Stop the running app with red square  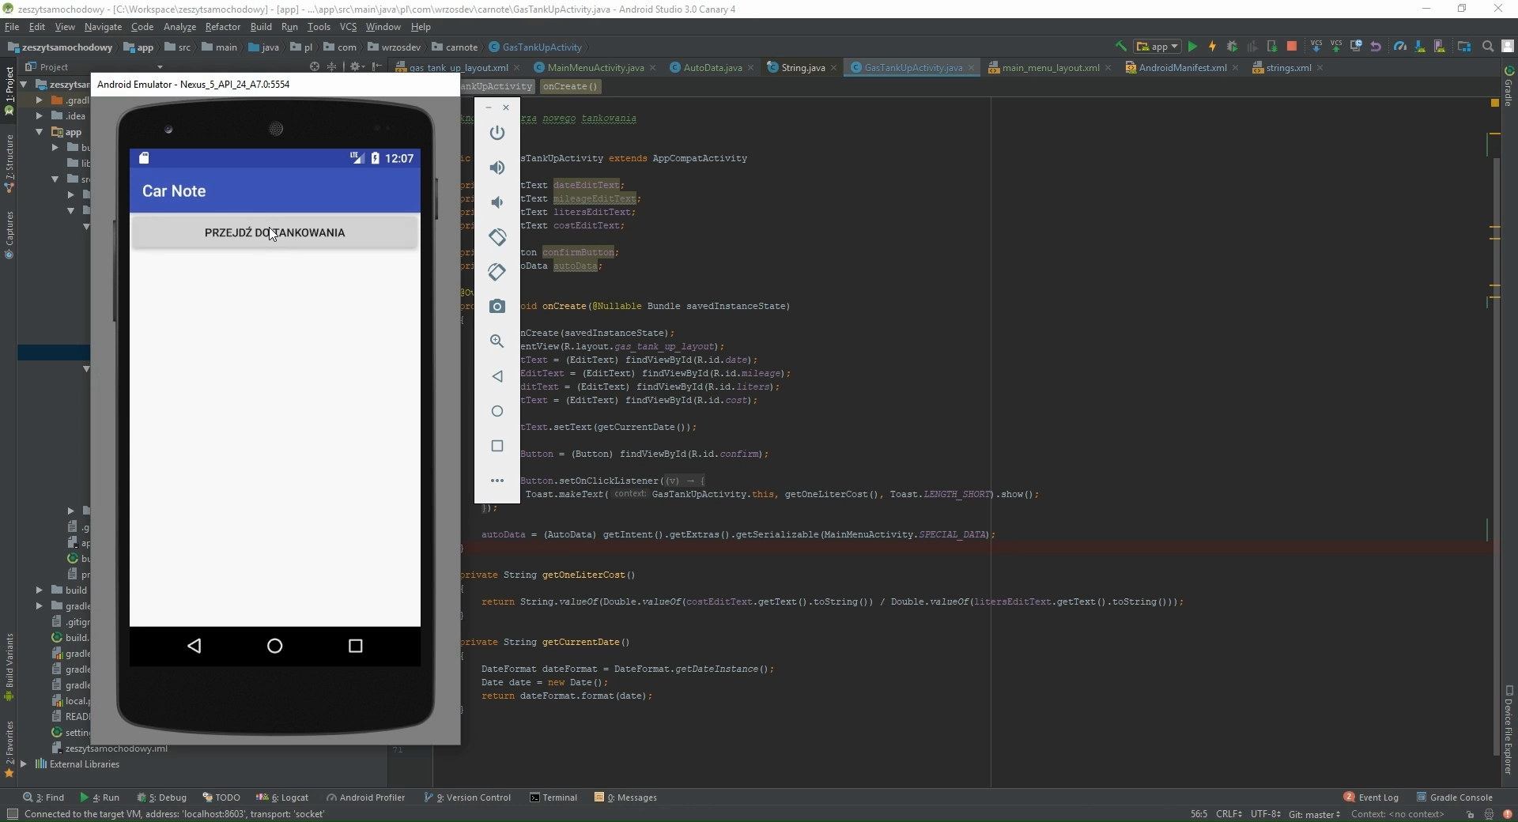(x=1292, y=47)
